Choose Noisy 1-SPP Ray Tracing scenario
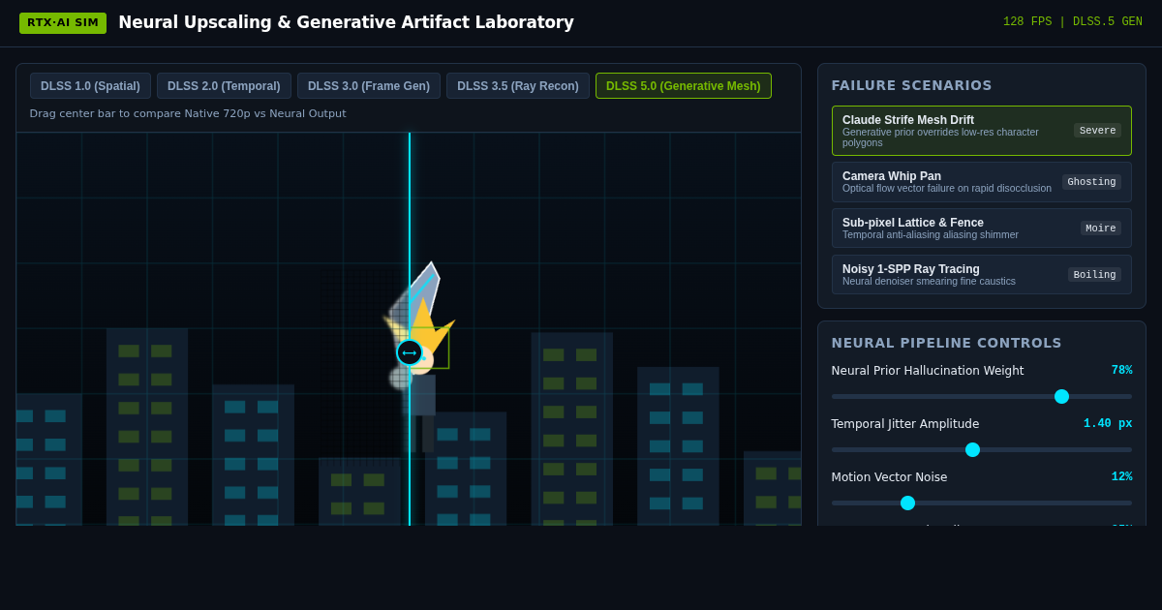 981,275
